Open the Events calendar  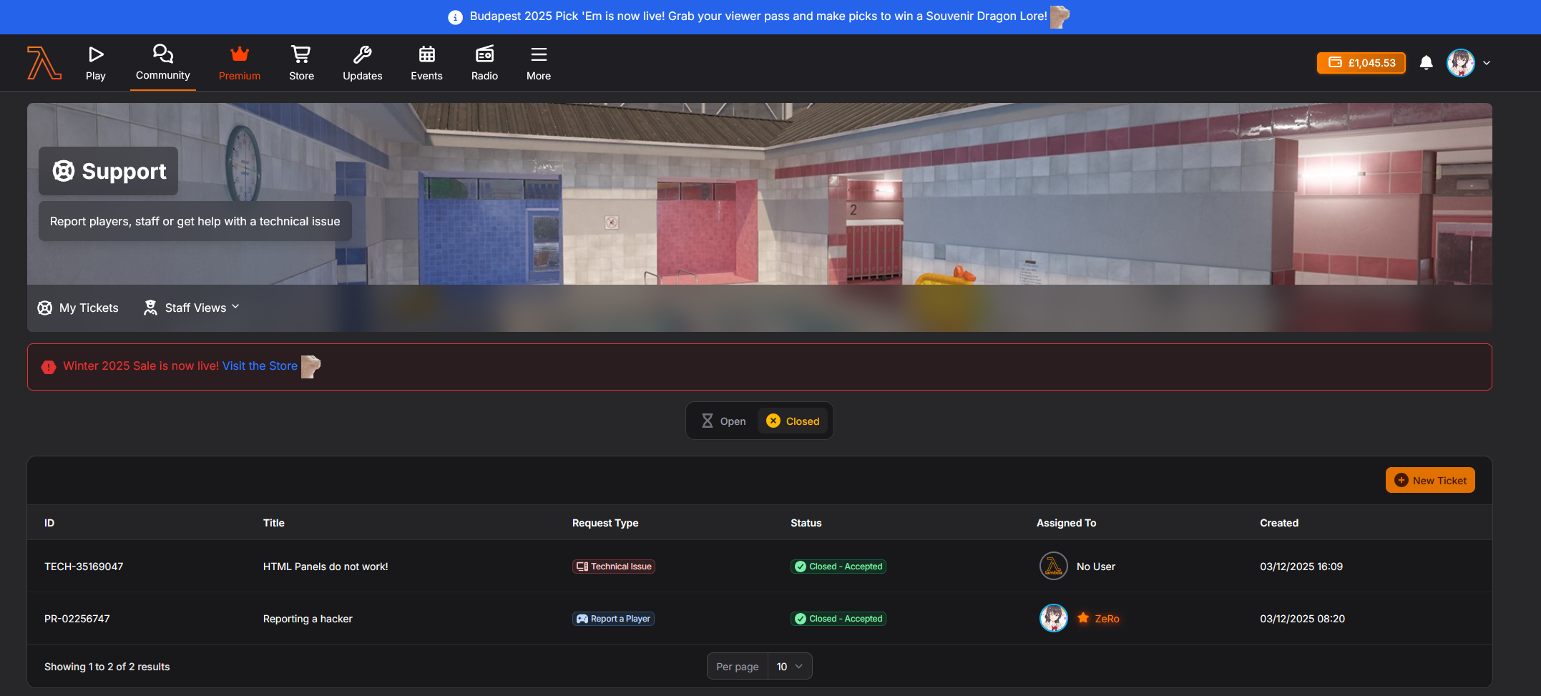(426, 63)
